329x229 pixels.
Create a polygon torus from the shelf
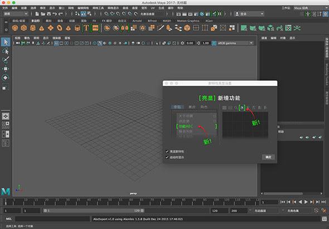(60, 28)
